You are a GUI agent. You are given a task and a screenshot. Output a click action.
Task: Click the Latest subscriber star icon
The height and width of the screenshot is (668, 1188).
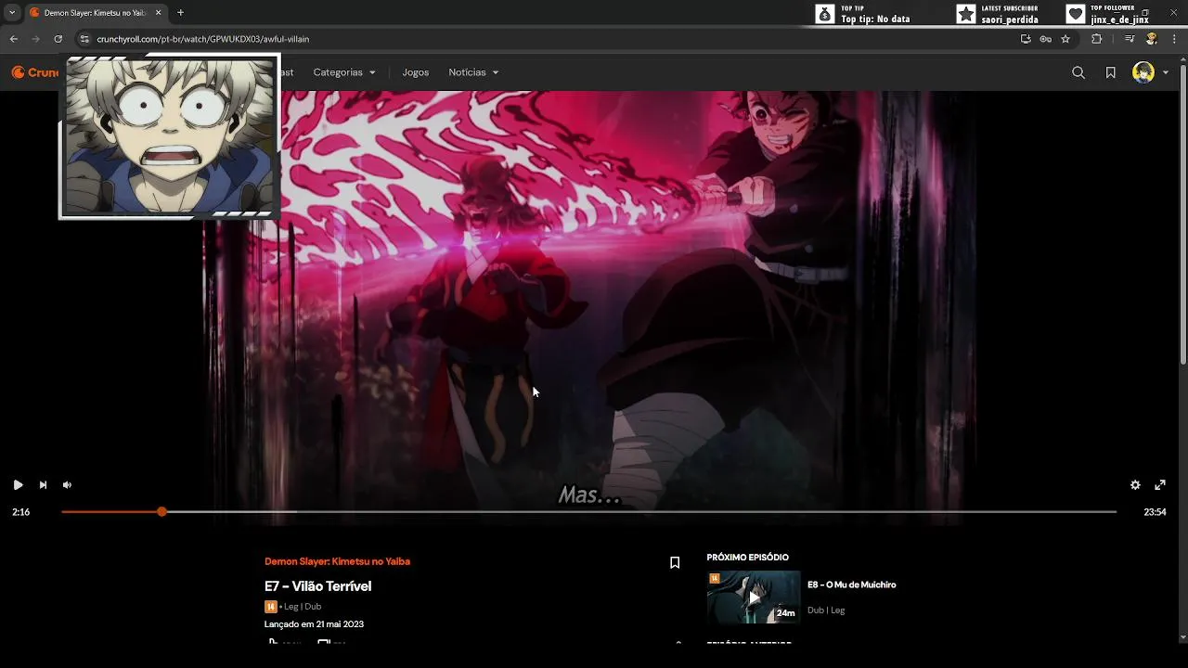[966, 14]
